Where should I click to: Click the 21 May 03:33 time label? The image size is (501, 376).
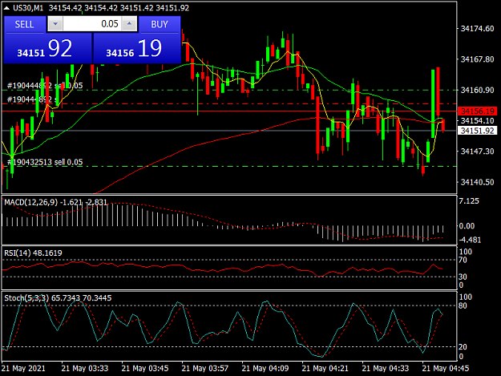(x=85, y=368)
